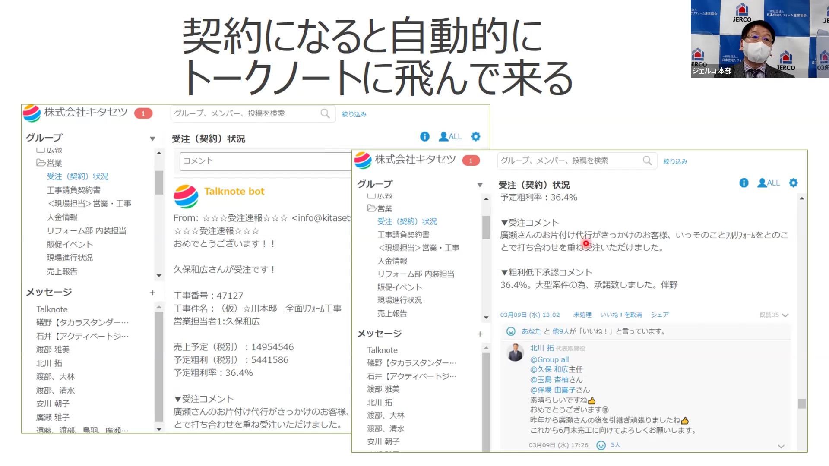Collapse グループ section arrow in the back window
This screenshot has height=466, width=829.
[152, 139]
